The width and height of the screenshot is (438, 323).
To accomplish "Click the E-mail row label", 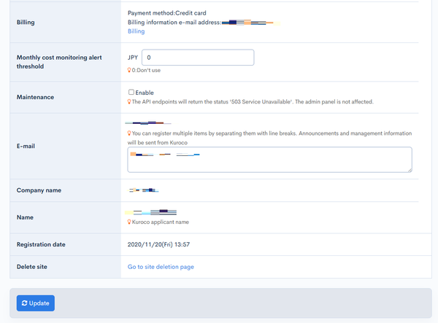I will (x=26, y=146).
